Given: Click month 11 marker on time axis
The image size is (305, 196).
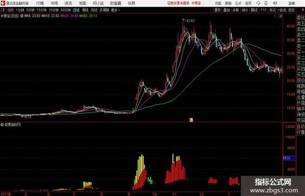Looking at the screenshot, I should pyautogui.click(x=174, y=194).
